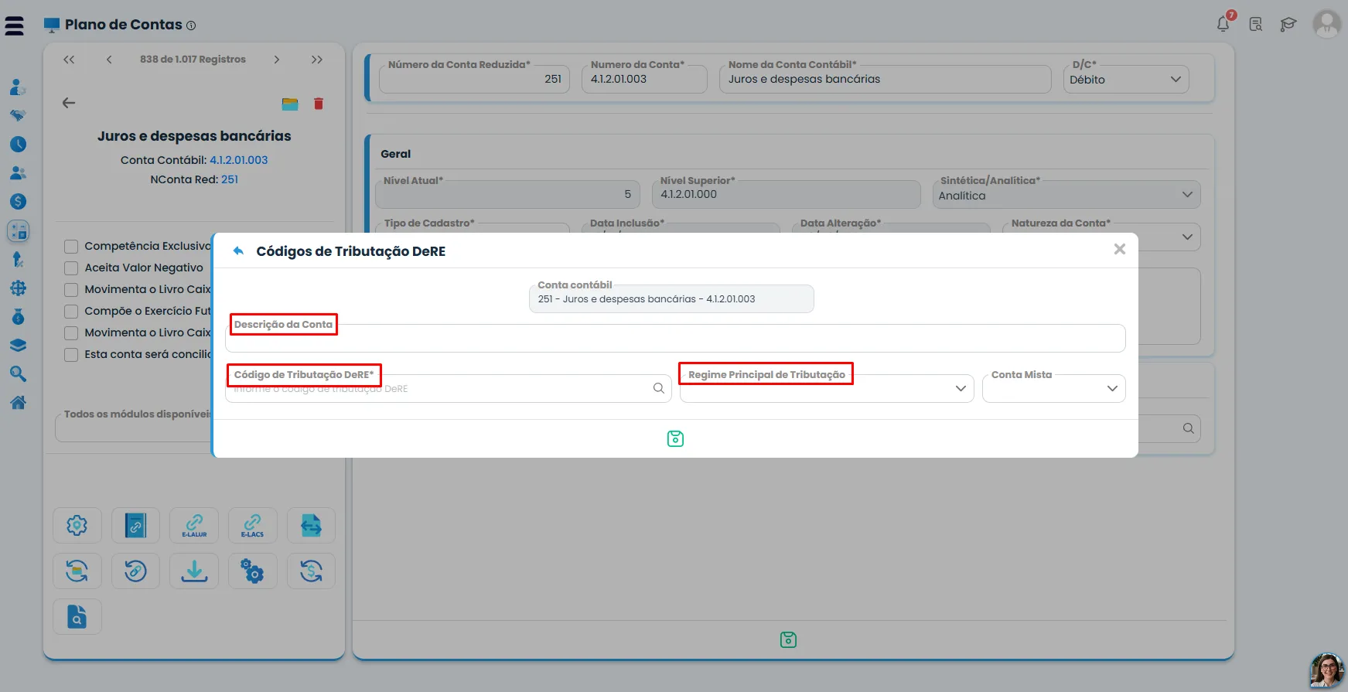Click the graduation cap training icon

1288,24
